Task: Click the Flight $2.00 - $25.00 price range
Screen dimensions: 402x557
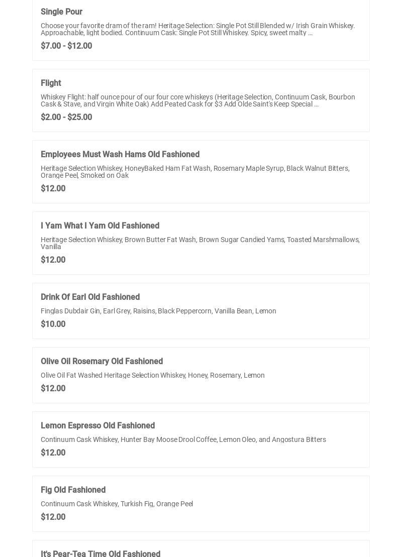Action: (x=66, y=117)
